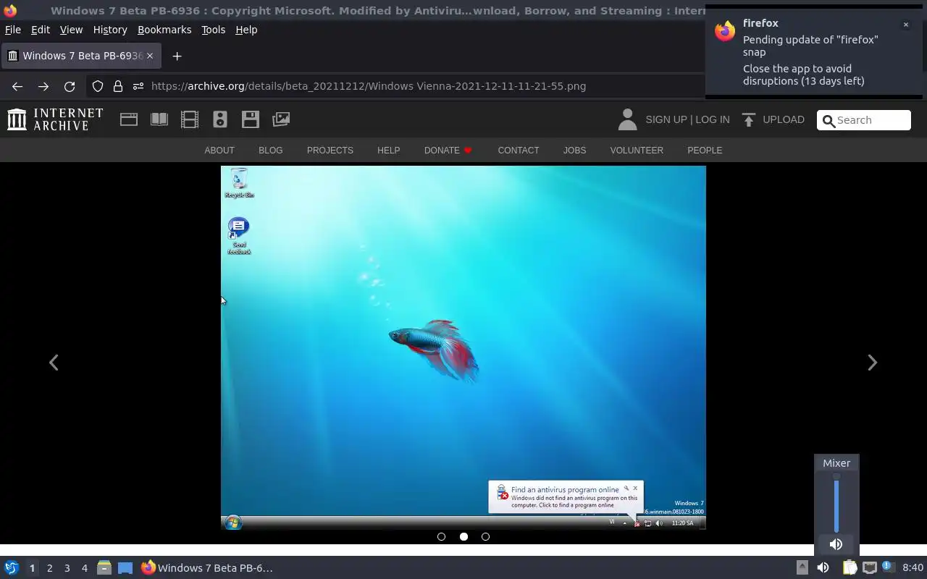
Task: Open the Images media icon
Action: [x=281, y=119]
